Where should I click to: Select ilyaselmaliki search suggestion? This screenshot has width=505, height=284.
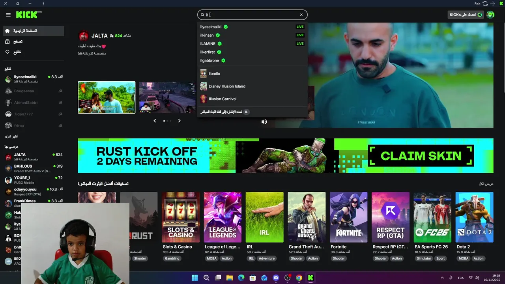[x=252, y=27]
